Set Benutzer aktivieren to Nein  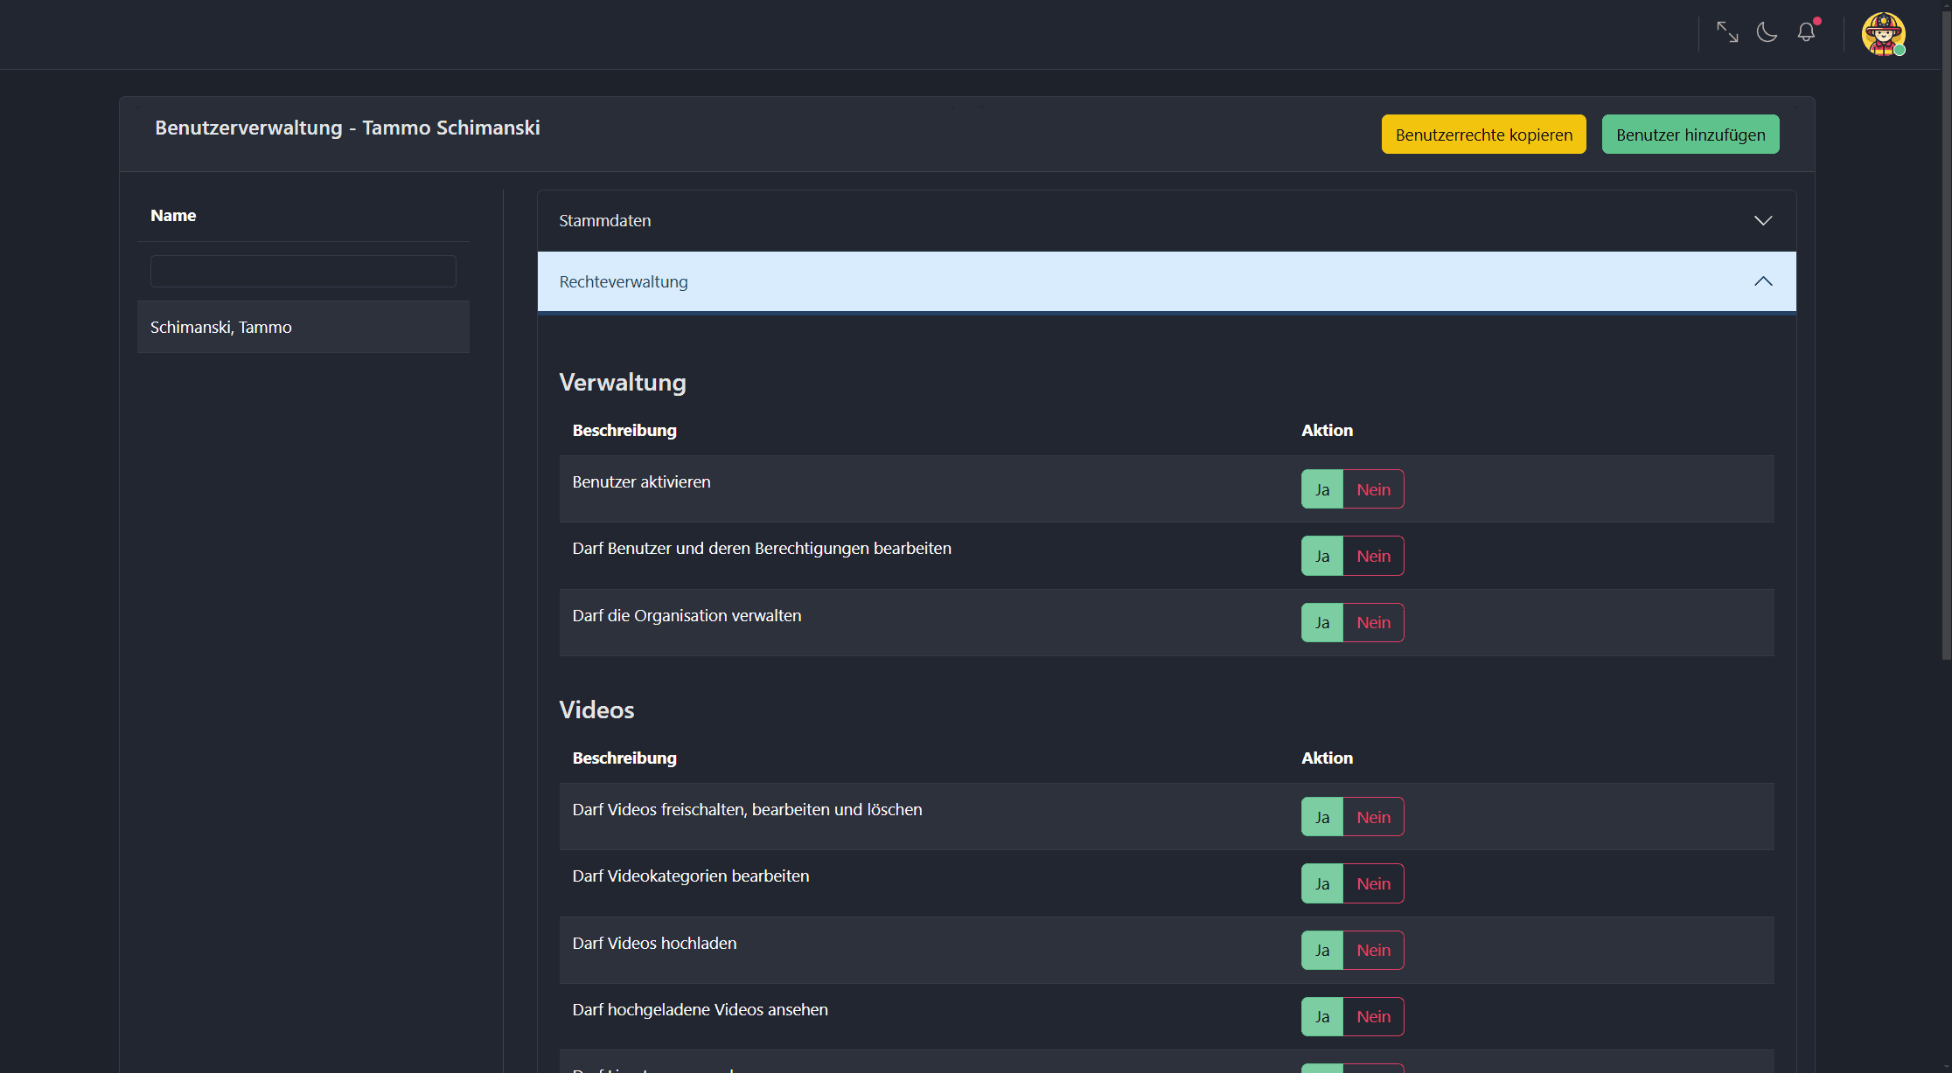tap(1373, 489)
